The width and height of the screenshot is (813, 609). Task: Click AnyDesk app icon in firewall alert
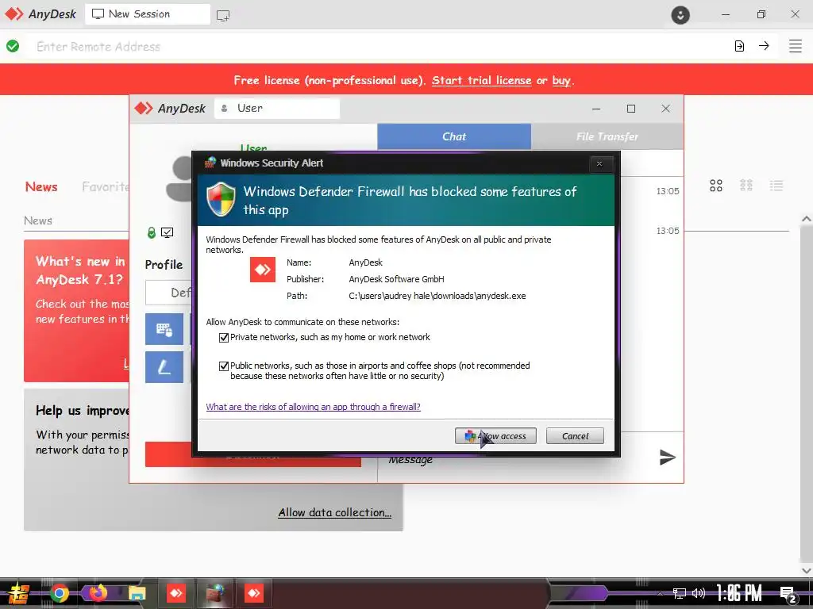[x=262, y=270]
